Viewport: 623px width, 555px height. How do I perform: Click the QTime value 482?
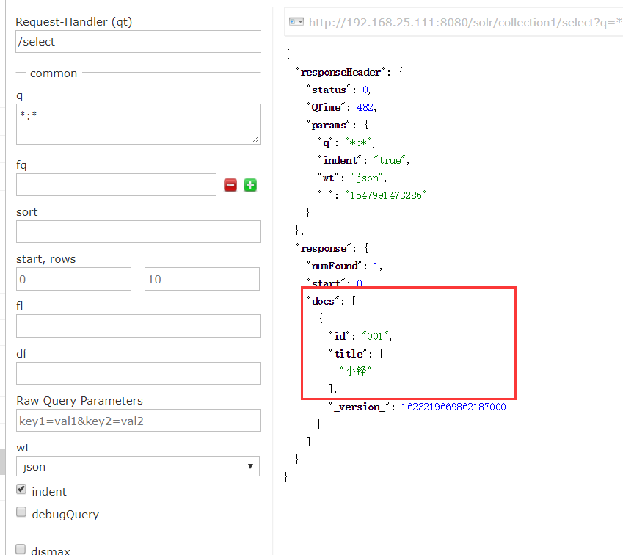(x=365, y=107)
